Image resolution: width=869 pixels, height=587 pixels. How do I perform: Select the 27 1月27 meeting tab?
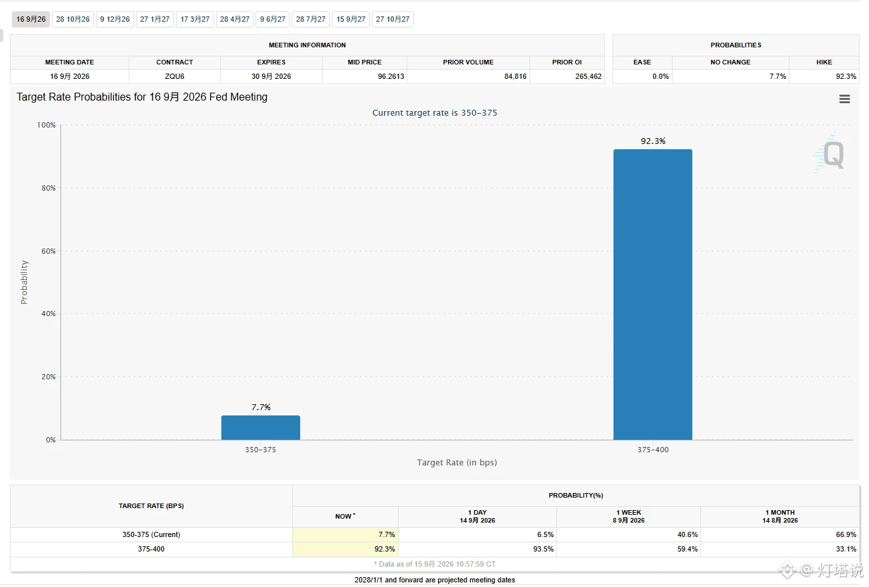click(155, 19)
